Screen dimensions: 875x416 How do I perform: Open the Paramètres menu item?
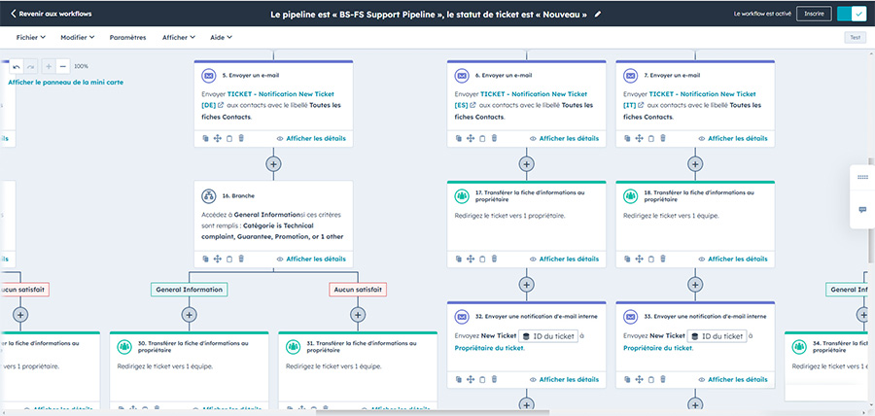pos(127,37)
